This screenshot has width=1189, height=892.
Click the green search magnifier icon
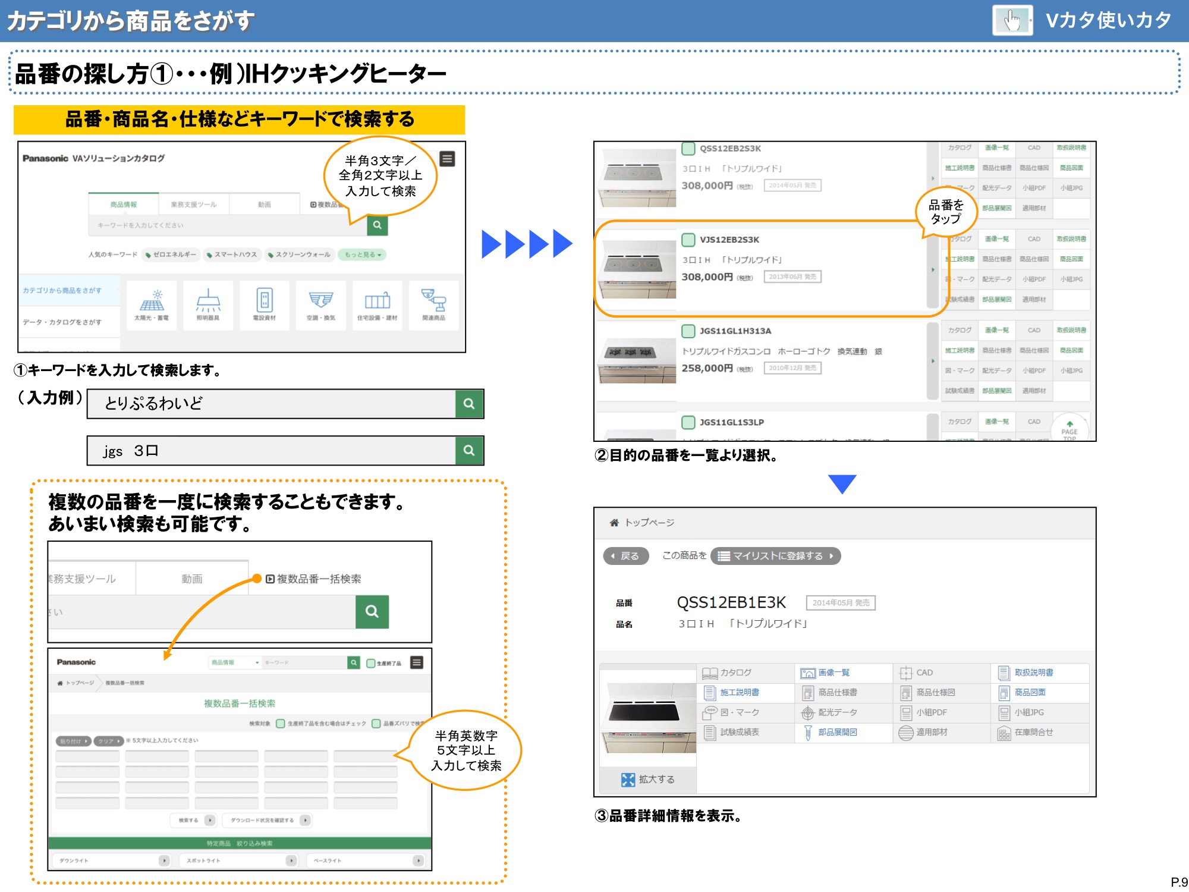click(x=377, y=226)
